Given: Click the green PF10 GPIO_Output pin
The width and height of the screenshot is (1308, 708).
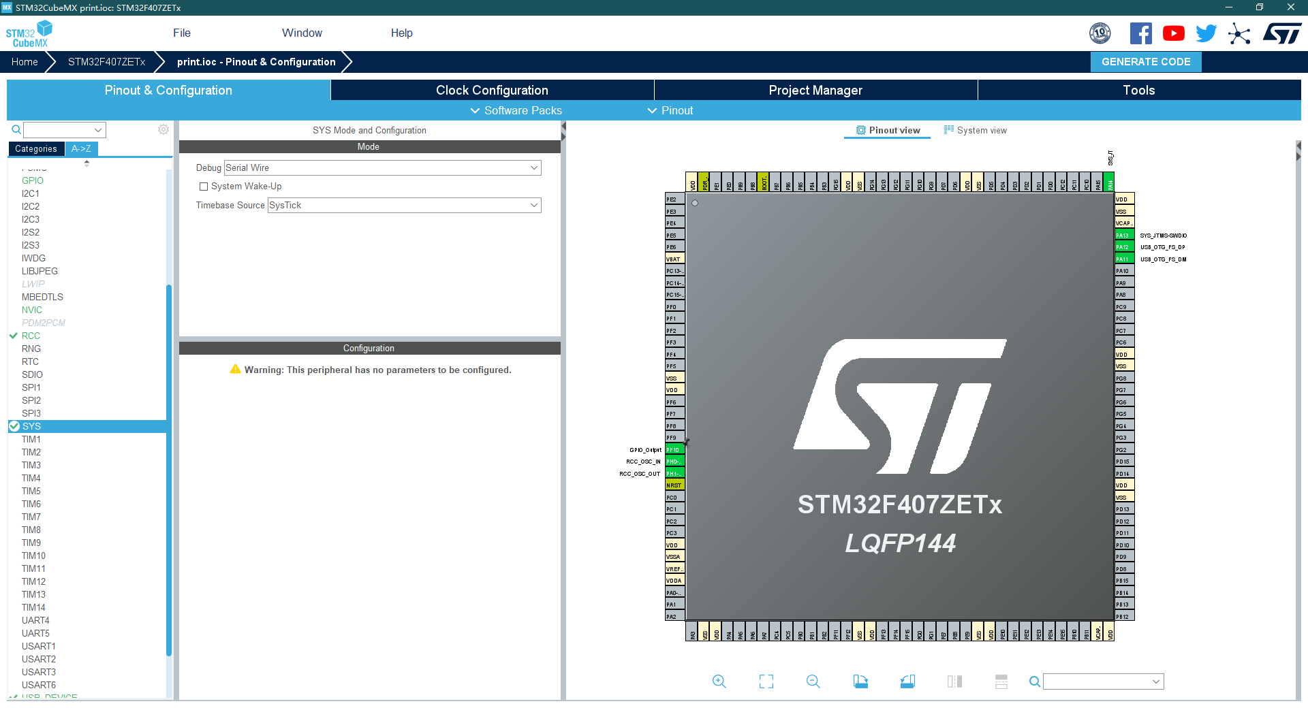Looking at the screenshot, I should [x=675, y=449].
